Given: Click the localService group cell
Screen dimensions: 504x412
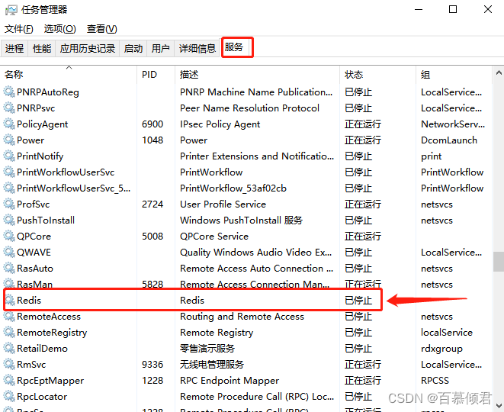Looking at the screenshot, I should 447,333.
